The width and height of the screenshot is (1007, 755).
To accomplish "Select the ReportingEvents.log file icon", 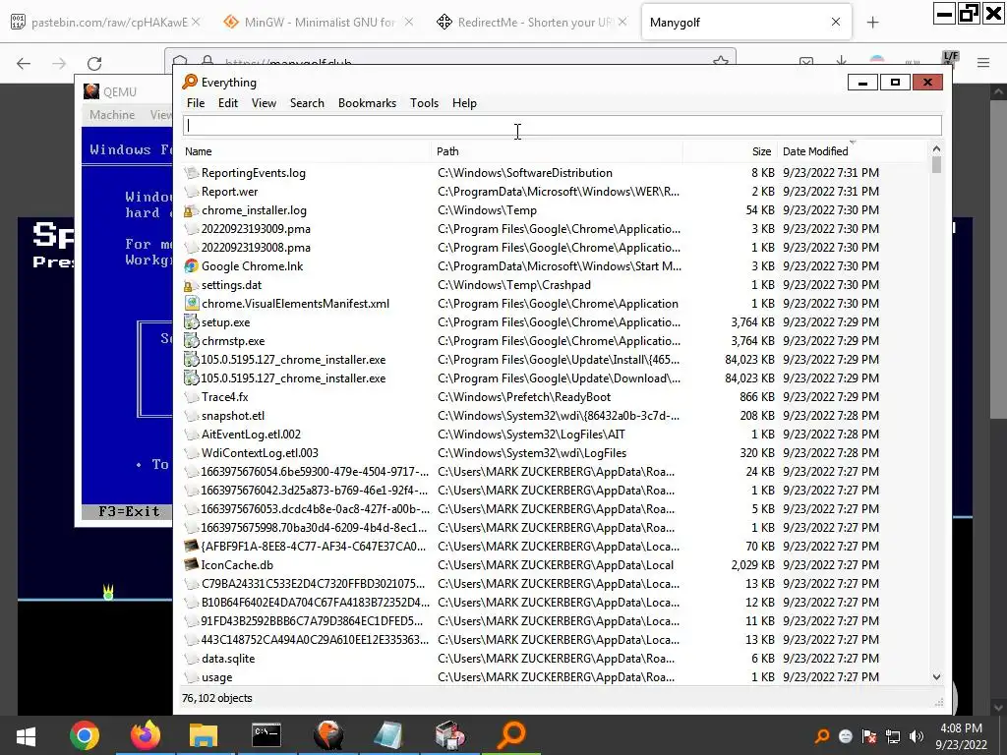I will pyautogui.click(x=191, y=173).
